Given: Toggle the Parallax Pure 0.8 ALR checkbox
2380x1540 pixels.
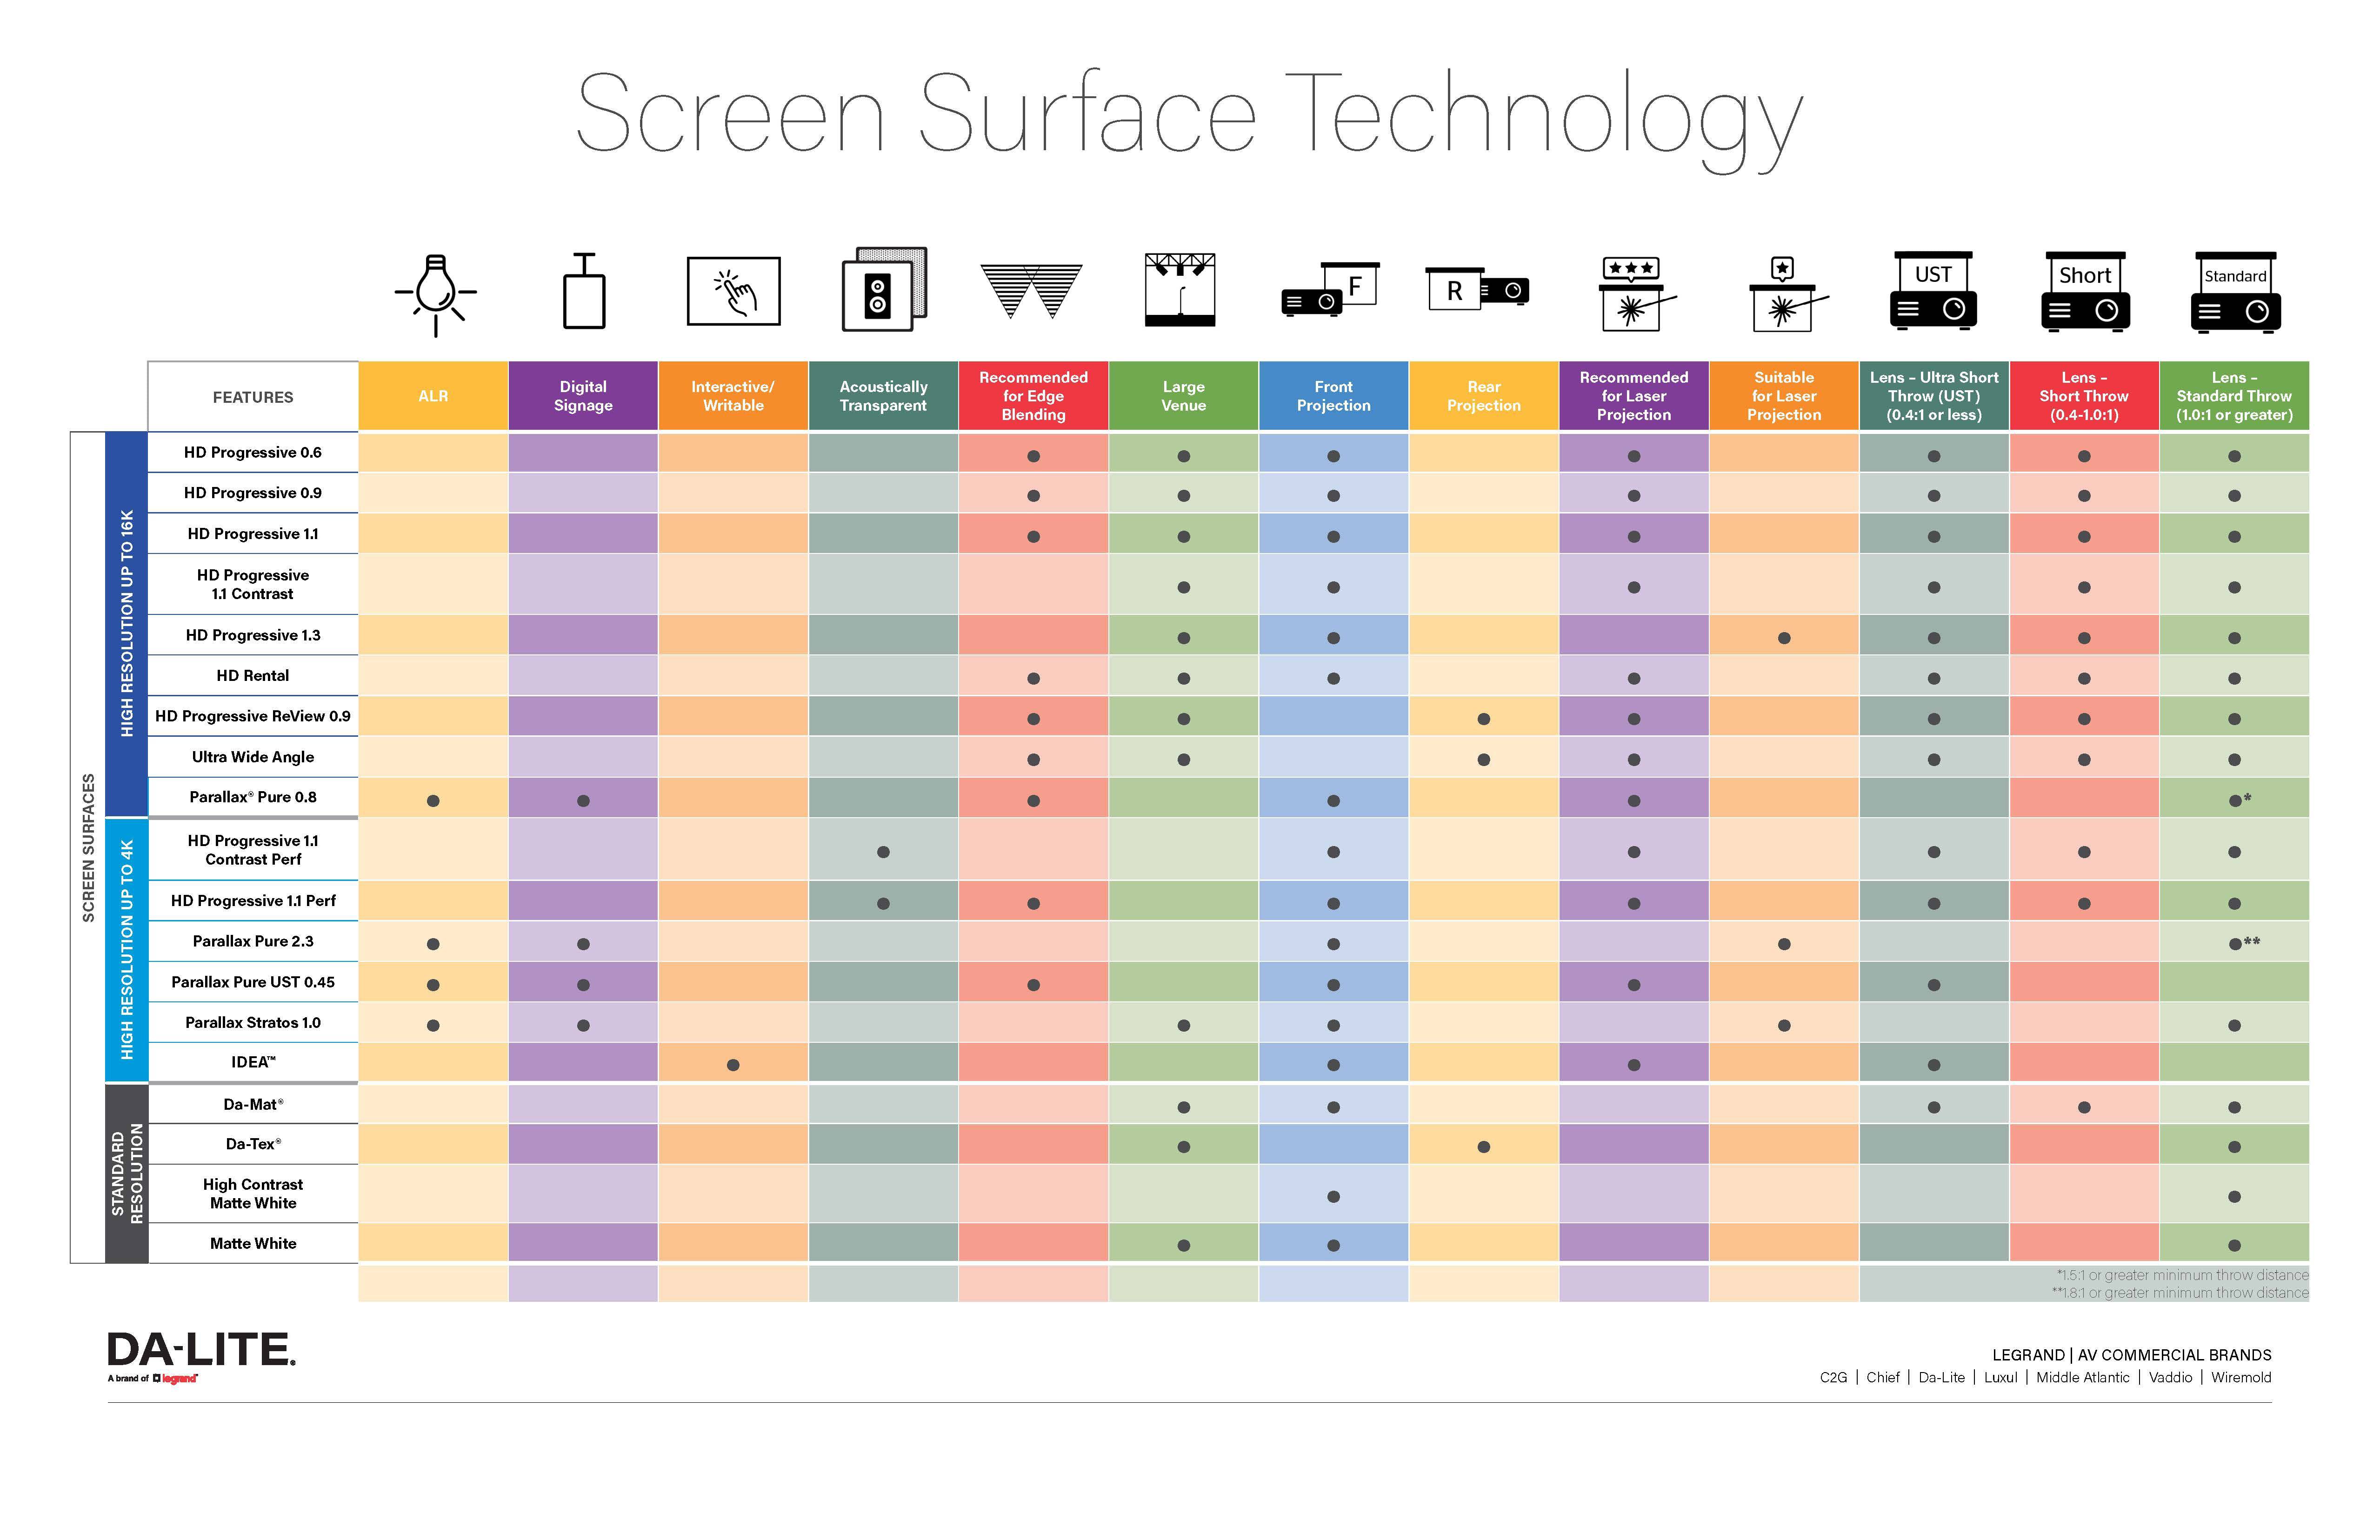Looking at the screenshot, I should pyautogui.click(x=439, y=793).
